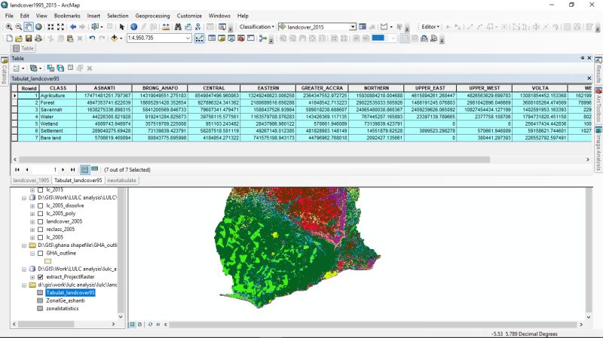This screenshot has width=603, height=338.
Task: Open the Go To XY tool
Action: (x=197, y=27)
